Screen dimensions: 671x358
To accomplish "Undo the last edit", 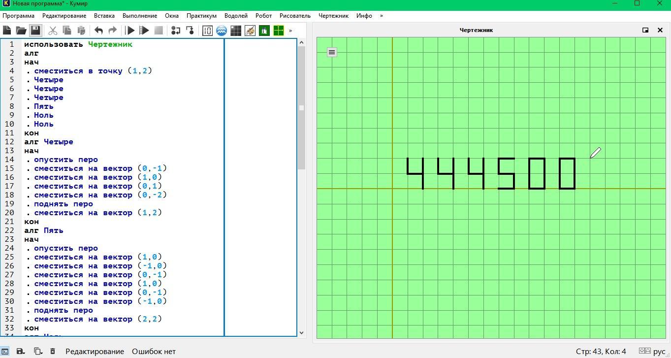I will 98,31.
